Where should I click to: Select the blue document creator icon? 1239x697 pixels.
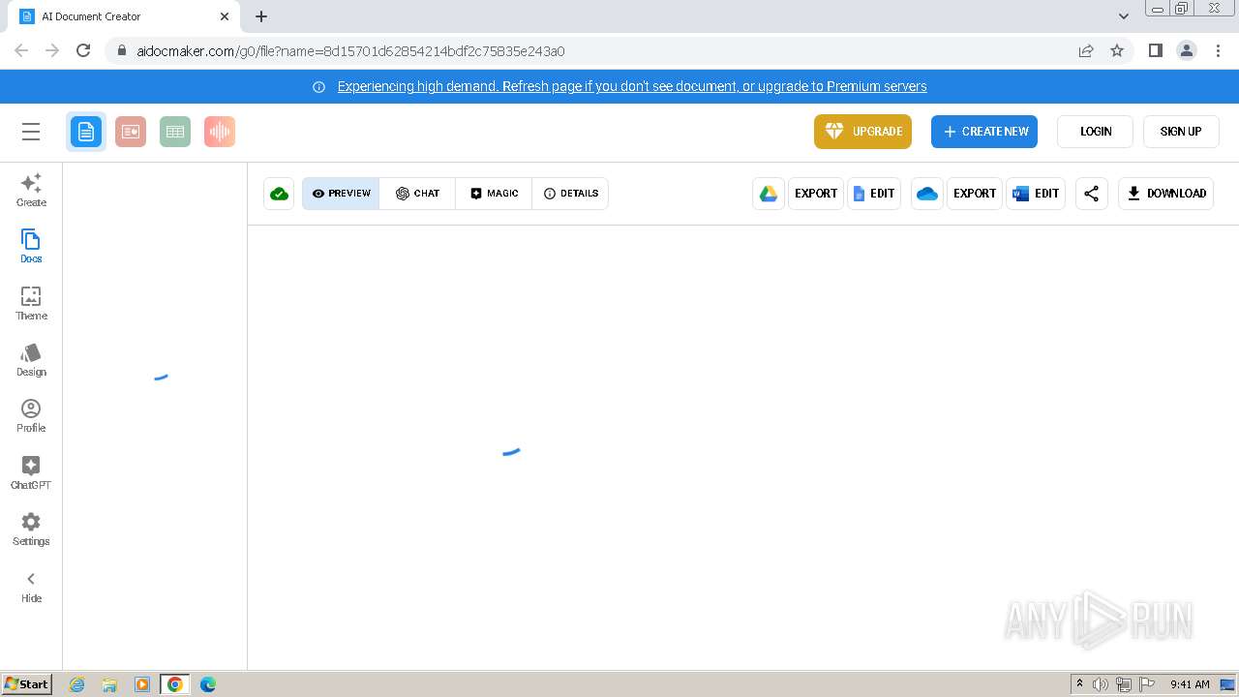click(x=86, y=132)
